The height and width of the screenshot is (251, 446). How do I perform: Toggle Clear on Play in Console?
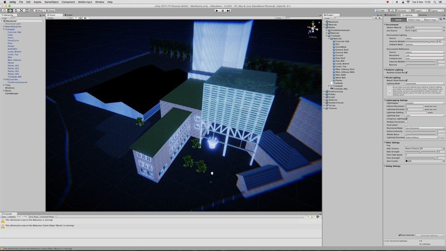point(22,217)
